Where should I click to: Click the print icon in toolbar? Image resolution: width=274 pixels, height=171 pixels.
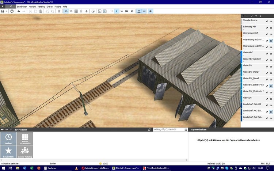pos(12,11)
